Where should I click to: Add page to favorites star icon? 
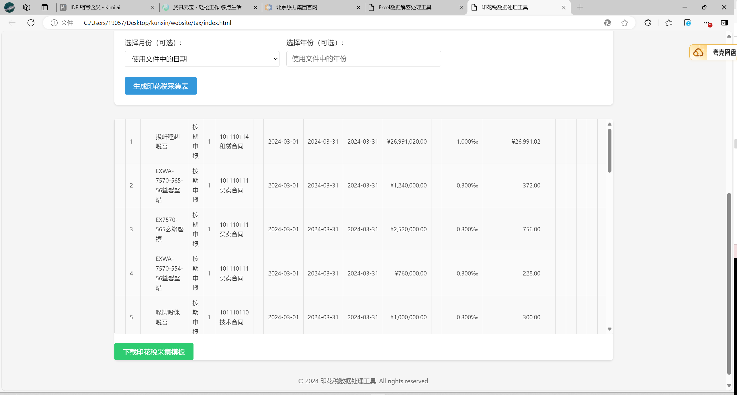click(x=625, y=23)
